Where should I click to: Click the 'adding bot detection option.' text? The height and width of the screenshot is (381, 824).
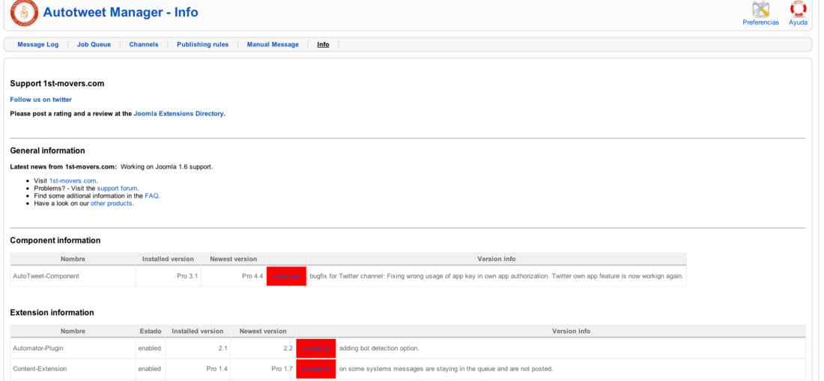point(380,349)
